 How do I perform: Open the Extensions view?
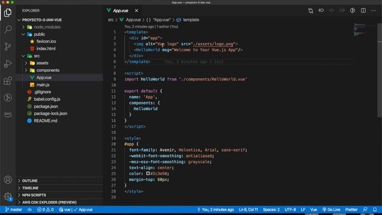click(8, 81)
